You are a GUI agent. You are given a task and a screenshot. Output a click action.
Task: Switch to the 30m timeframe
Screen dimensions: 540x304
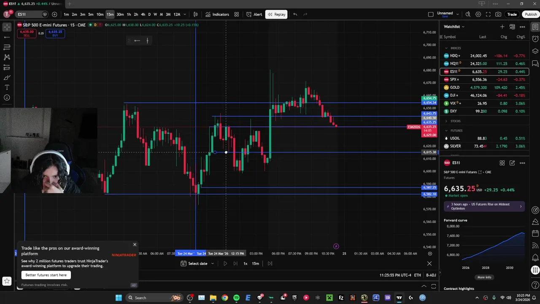click(120, 14)
